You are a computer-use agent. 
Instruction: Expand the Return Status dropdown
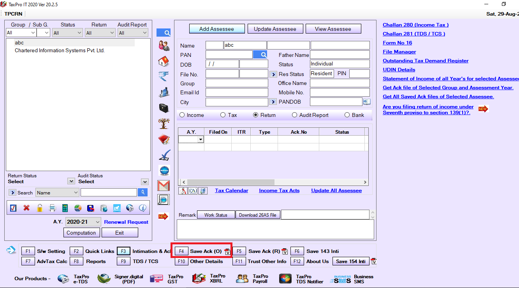[71, 181]
